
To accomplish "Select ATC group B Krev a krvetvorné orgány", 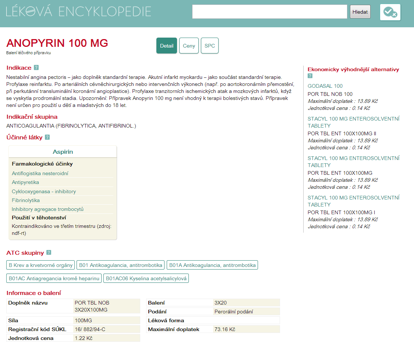I will 40,265.
